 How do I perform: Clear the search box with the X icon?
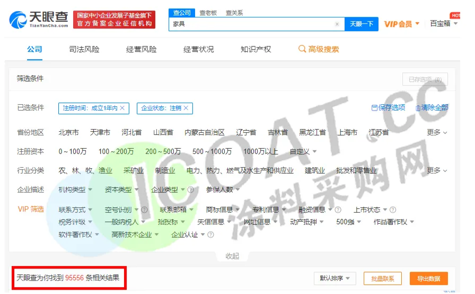coord(337,24)
